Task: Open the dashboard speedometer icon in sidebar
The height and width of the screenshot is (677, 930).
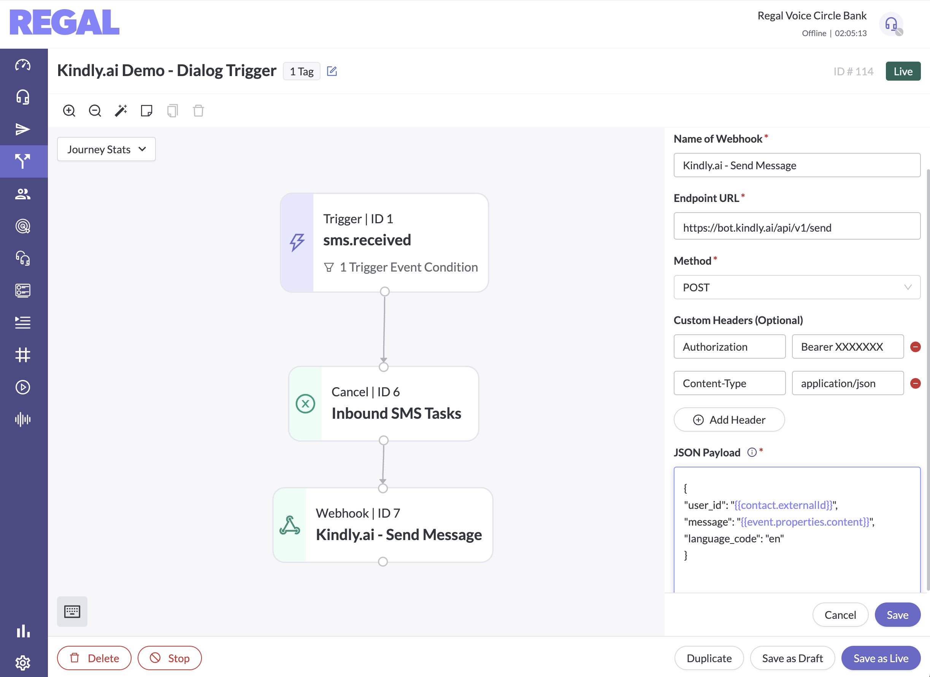Action: (x=23, y=65)
